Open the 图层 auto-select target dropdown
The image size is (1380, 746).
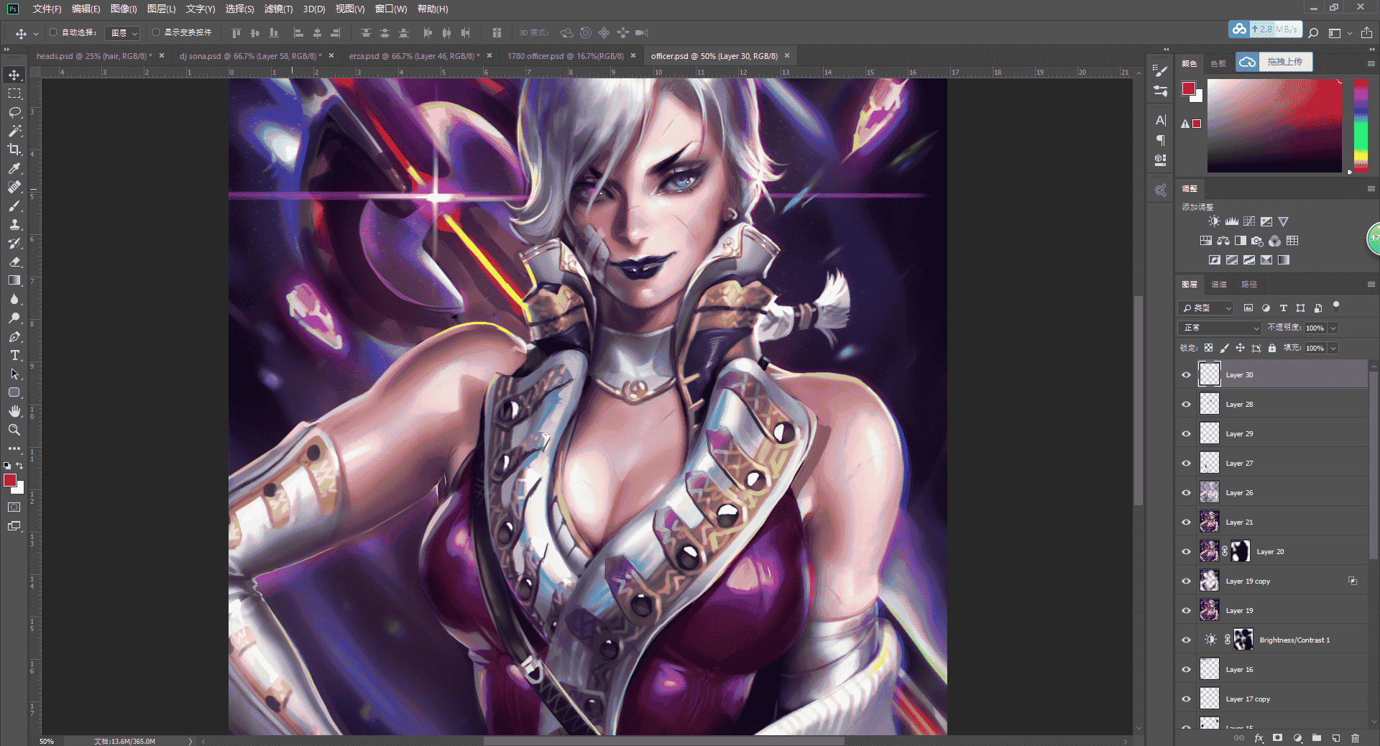coord(123,33)
